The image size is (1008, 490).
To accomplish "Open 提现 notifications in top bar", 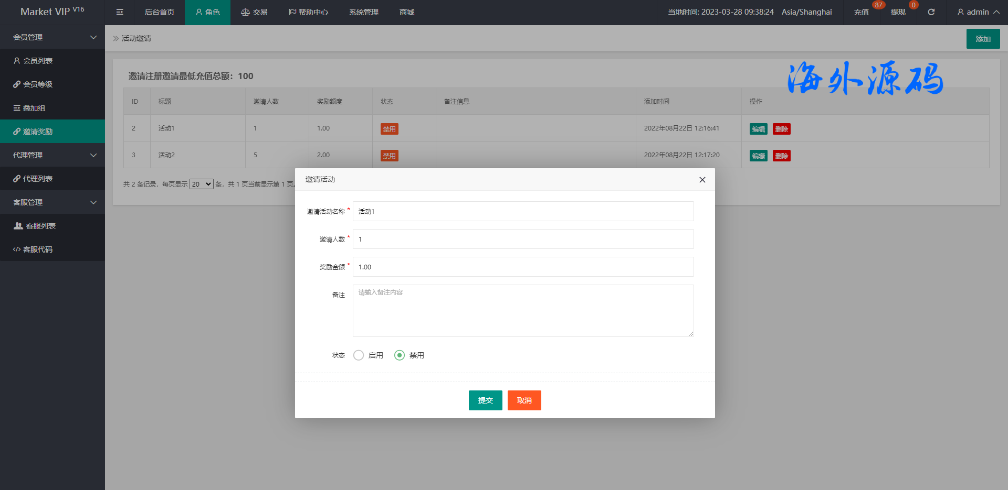I will [898, 12].
